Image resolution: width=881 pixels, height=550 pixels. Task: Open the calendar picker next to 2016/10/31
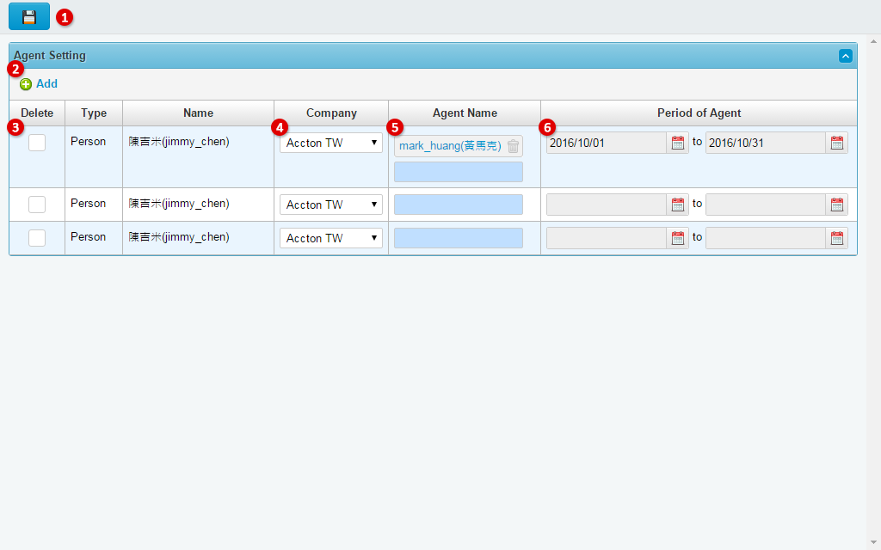click(x=837, y=143)
